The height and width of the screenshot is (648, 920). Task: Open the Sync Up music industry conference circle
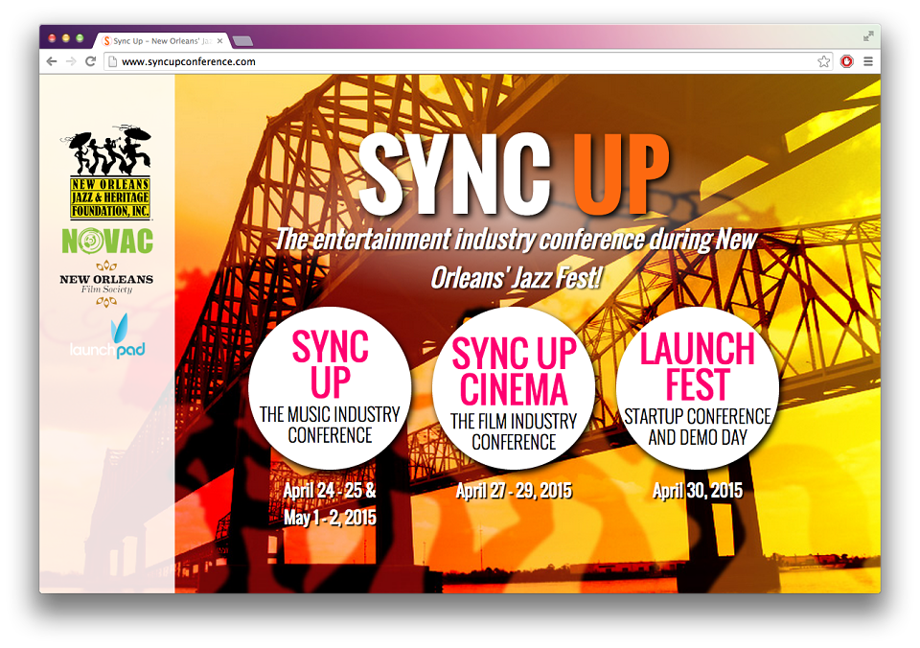coord(330,388)
